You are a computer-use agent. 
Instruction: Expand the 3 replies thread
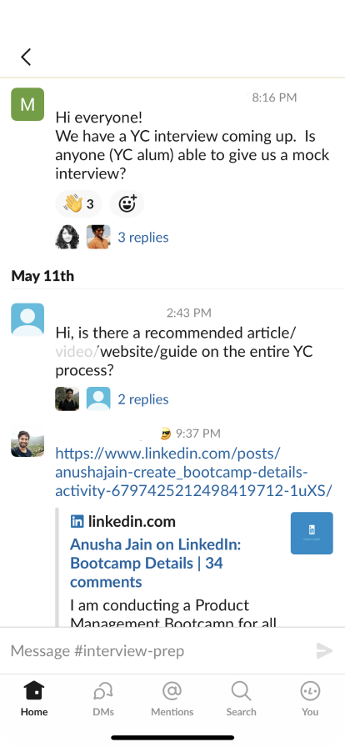(x=143, y=238)
